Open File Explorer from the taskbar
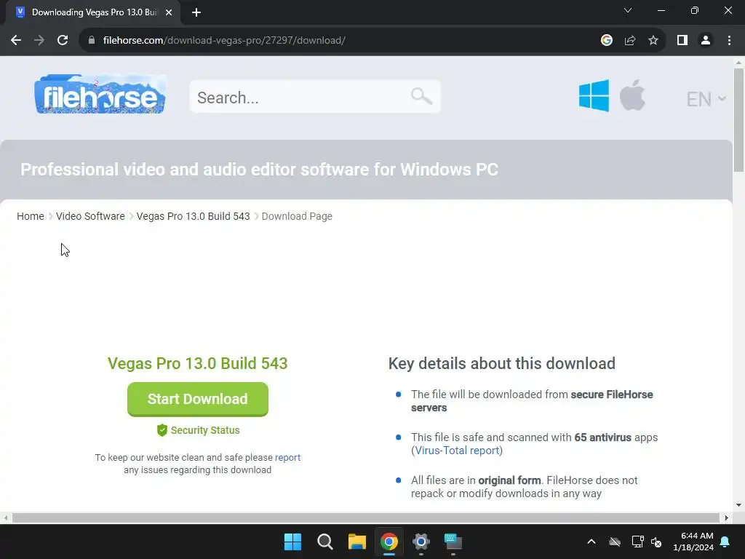The height and width of the screenshot is (559, 745). click(x=356, y=542)
